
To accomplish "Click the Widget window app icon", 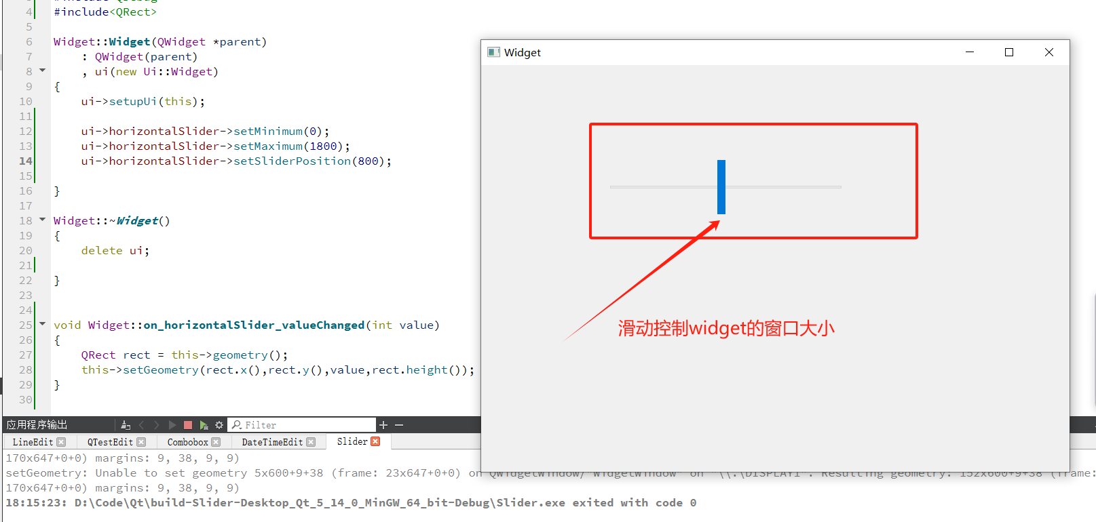I will point(493,52).
